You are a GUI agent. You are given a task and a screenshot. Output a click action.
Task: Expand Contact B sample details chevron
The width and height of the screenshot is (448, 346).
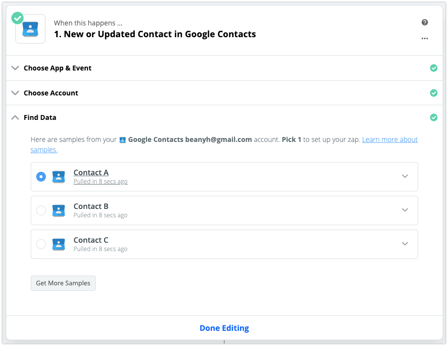pyautogui.click(x=405, y=210)
